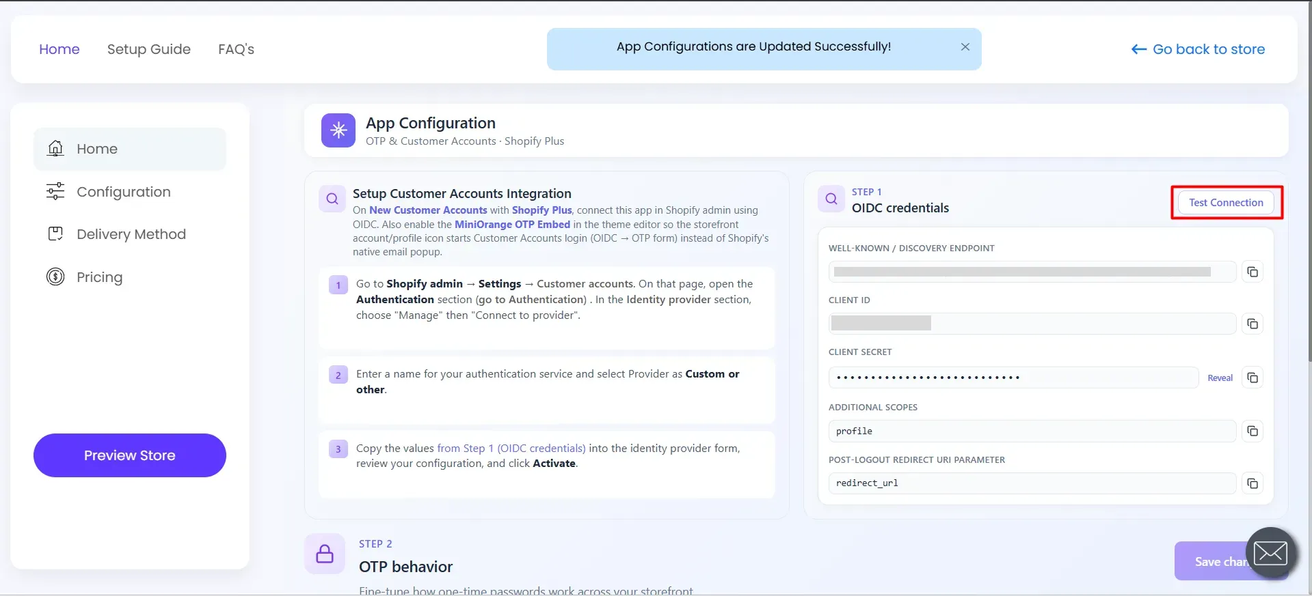Click the 'OTP & Customer Accounts · Shopify Plus' subtitle
Viewport: 1312px width, 596px height.
click(x=465, y=141)
